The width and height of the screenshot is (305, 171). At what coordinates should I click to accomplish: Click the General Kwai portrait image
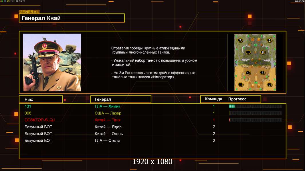tap(52, 62)
